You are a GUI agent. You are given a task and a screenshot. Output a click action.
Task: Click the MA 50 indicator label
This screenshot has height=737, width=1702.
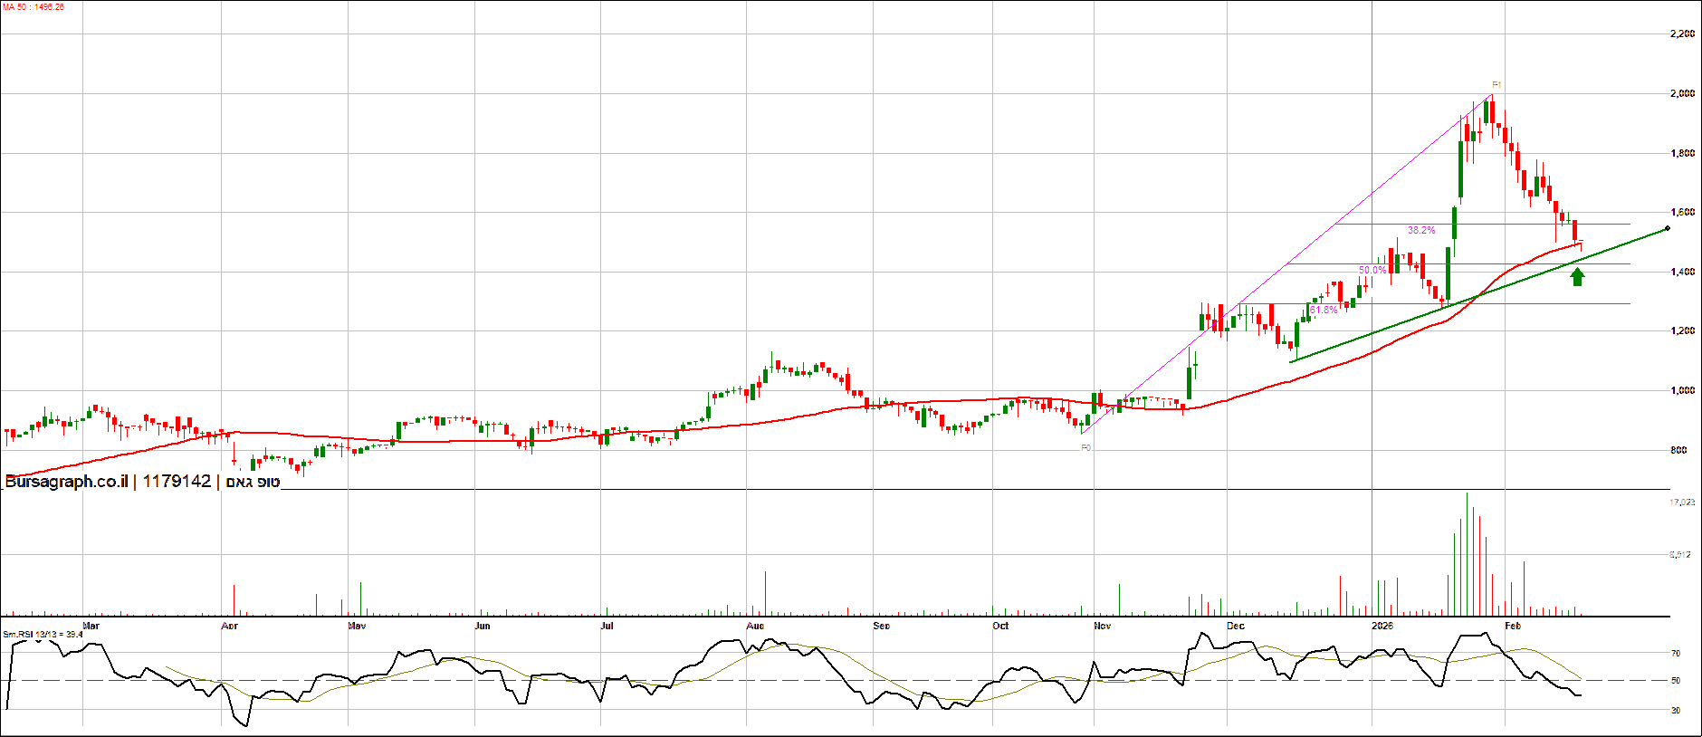[33, 7]
